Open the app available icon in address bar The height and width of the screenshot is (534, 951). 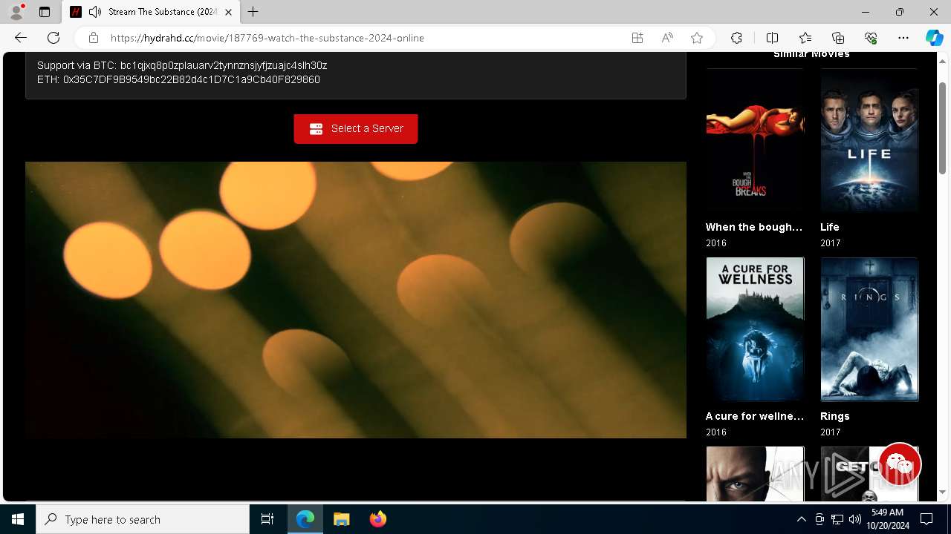click(x=637, y=38)
